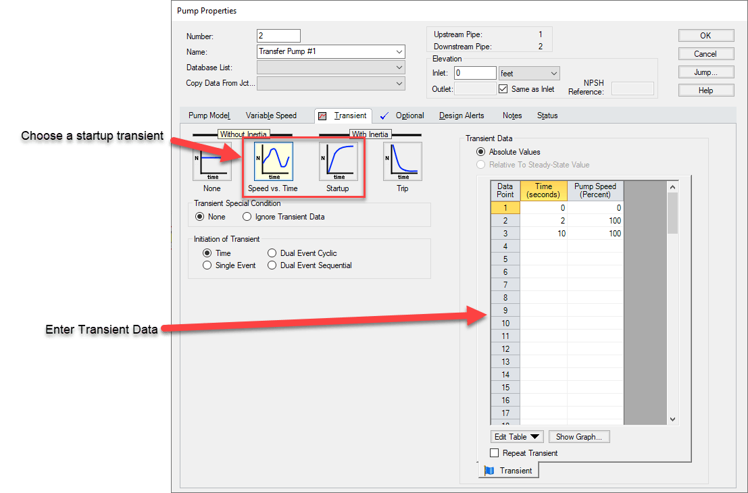This screenshot has width=748, height=493.
Task: Click the OK button to confirm
Action: click(705, 35)
